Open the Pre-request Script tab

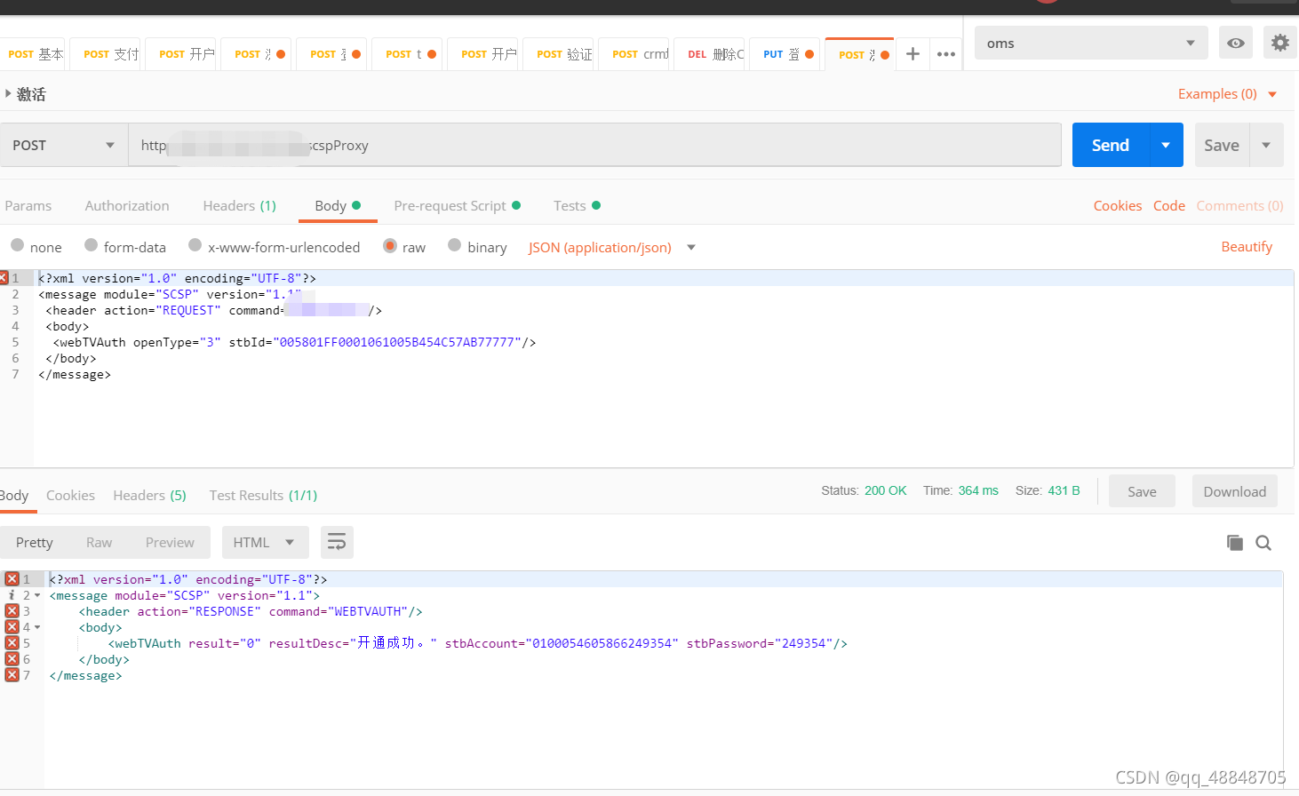click(457, 205)
